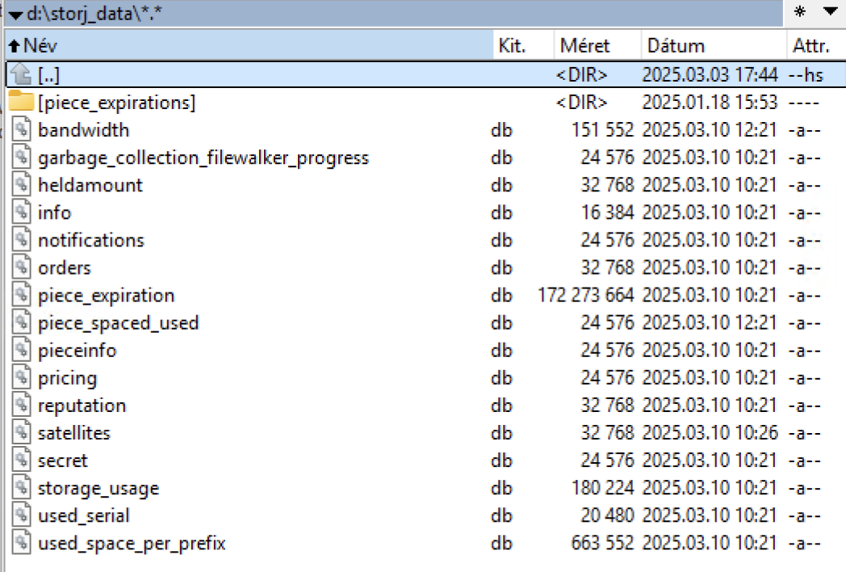Open the directory history down-arrow at top right
This screenshot has width=846, height=572.
830,12
